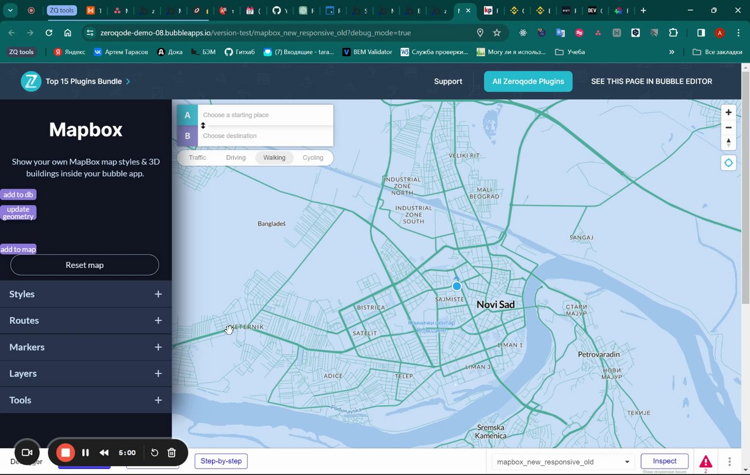The image size is (750, 475).
Task: Open the Chrome three-dot menu
Action: pos(738,33)
